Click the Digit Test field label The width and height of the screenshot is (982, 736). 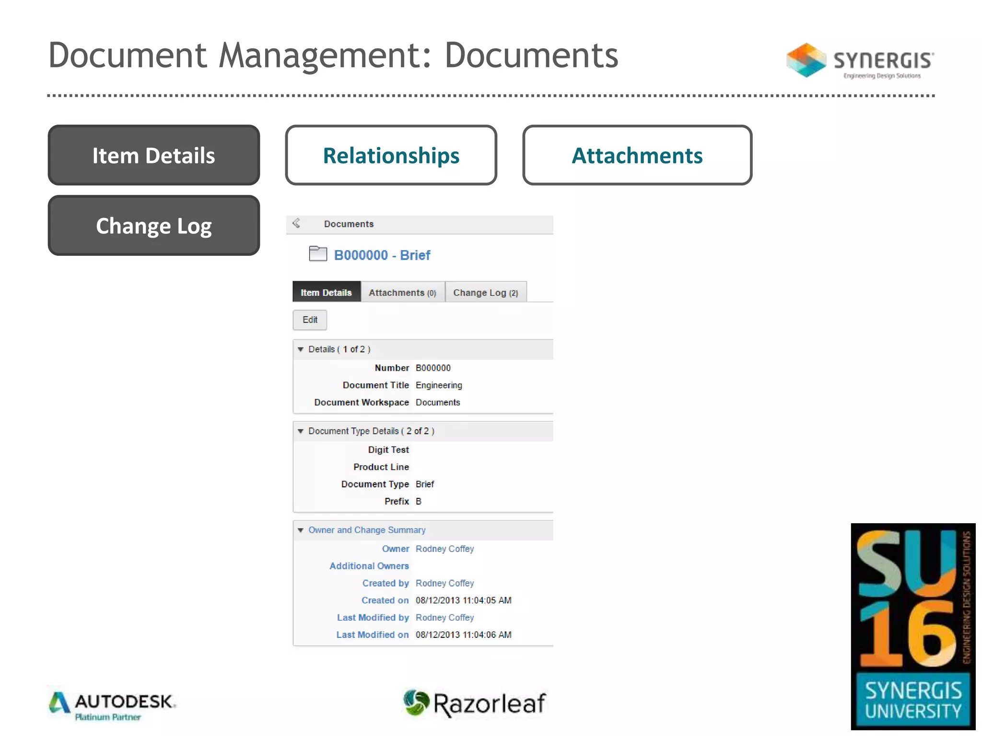[388, 450]
